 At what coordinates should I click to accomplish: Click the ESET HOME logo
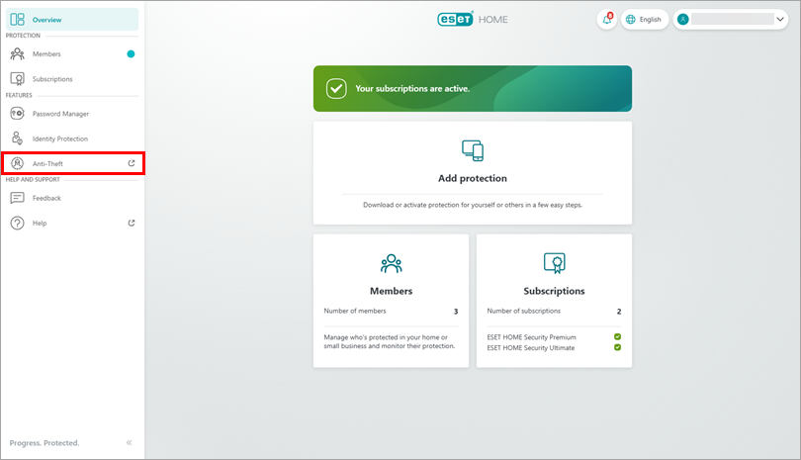pyautogui.click(x=473, y=20)
